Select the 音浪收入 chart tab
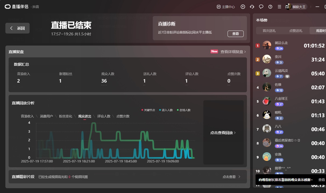 tap(27, 116)
